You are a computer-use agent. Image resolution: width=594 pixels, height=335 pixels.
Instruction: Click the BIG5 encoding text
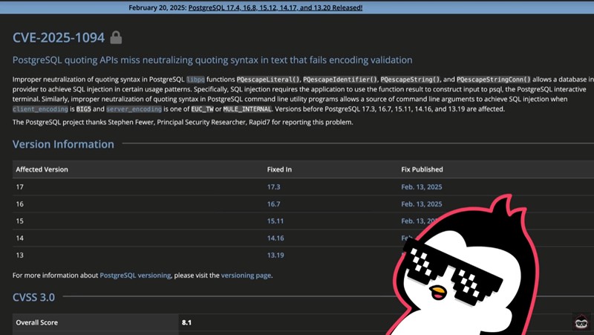click(x=84, y=109)
